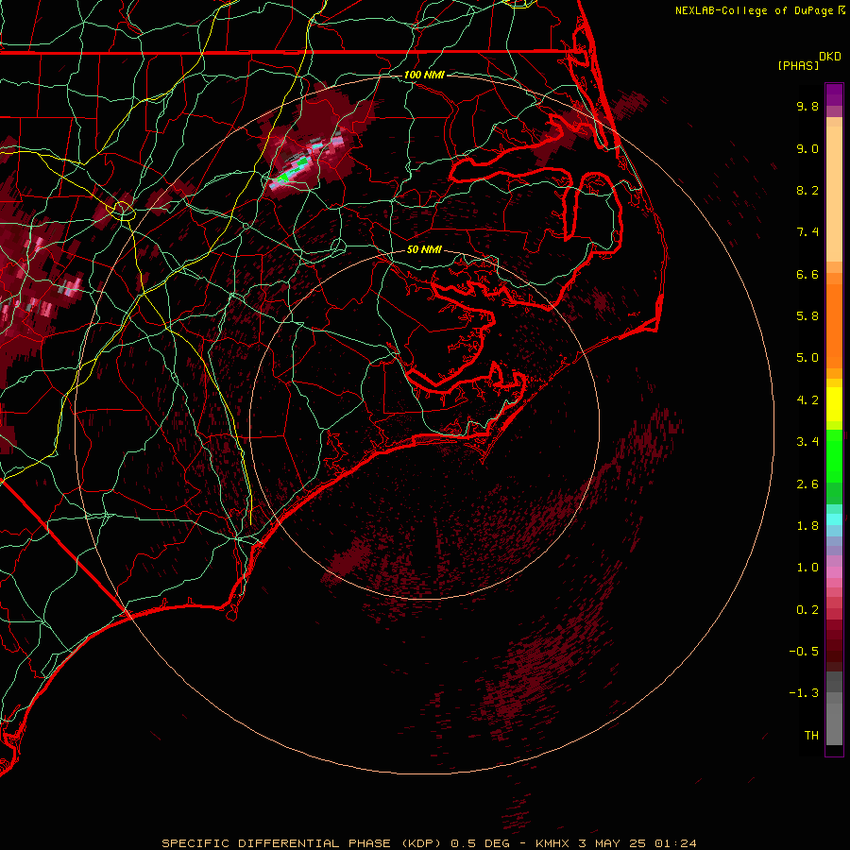Click the 100 NMI range ring label
The width and height of the screenshot is (850, 850).
[424, 75]
